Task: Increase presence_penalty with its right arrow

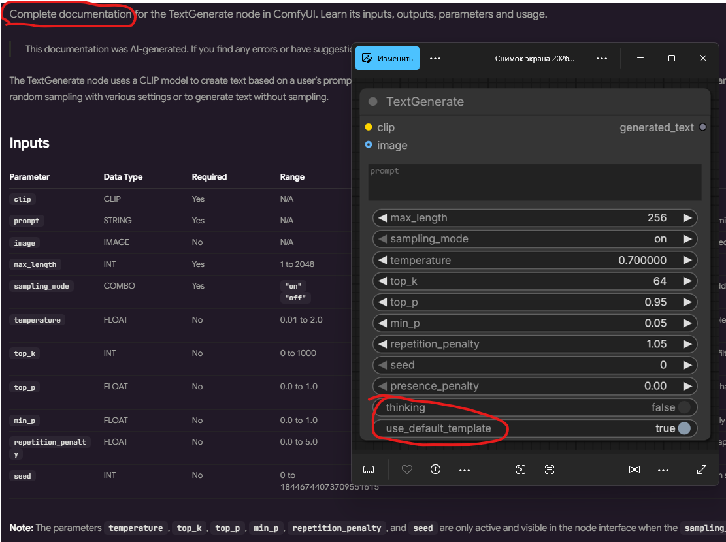Action: tap(687, 386)
